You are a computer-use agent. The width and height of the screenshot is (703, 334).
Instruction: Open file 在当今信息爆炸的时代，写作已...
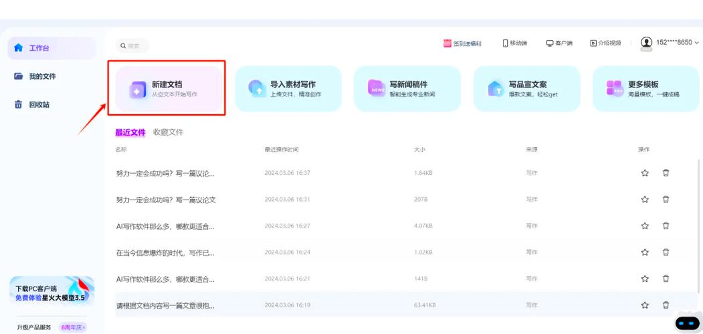click(x=165, y=253)
